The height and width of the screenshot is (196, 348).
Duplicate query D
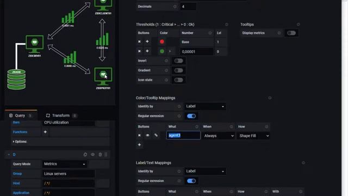coord(85,155)
